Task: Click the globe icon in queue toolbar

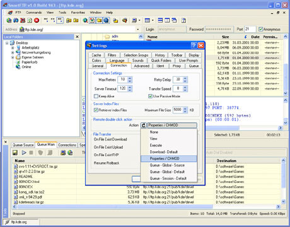Action: pos(70,153)
